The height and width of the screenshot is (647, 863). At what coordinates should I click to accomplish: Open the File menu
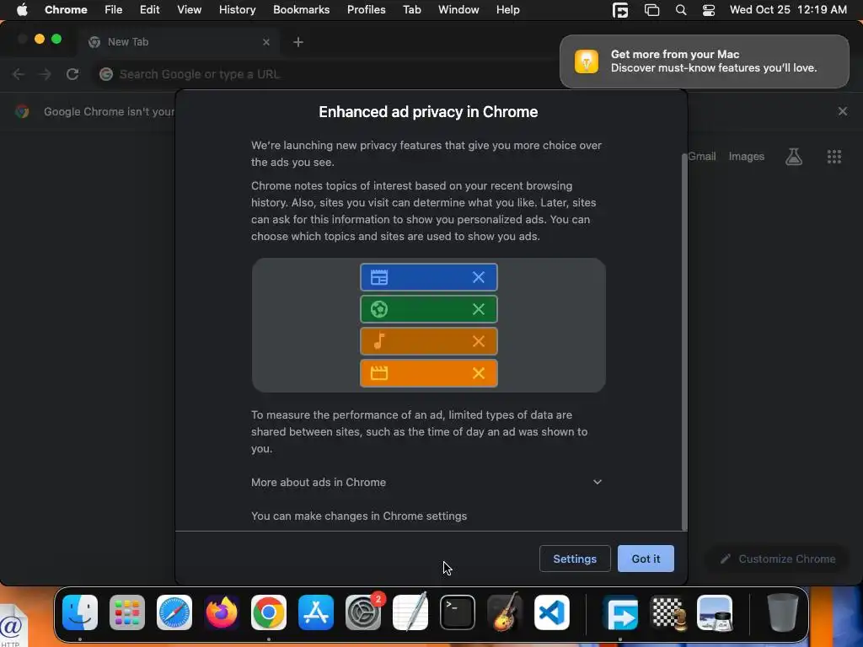[114, 10]
